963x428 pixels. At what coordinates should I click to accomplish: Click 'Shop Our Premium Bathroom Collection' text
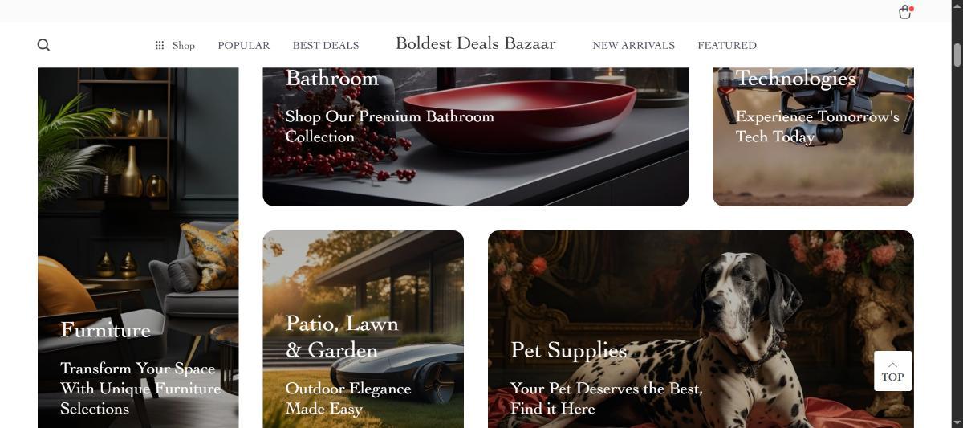390,126
